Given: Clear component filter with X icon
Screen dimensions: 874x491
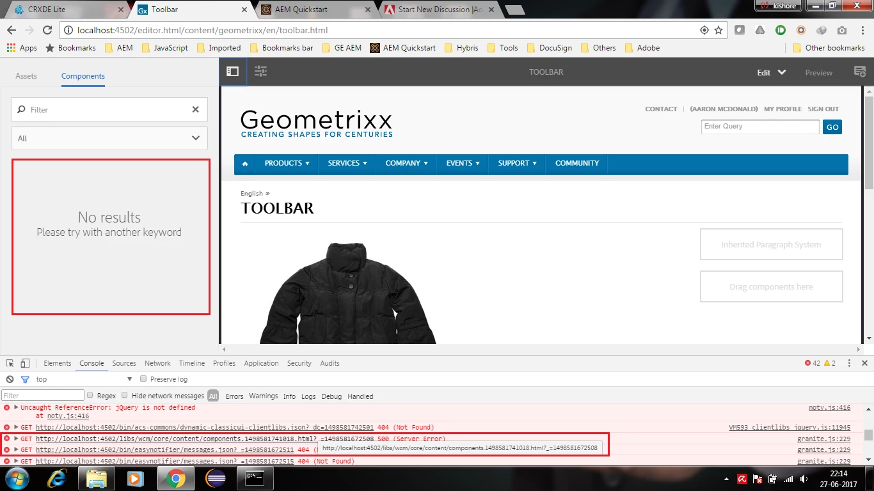Looking at the screenshot, I should pyautogui.click(x=196, y=109).
